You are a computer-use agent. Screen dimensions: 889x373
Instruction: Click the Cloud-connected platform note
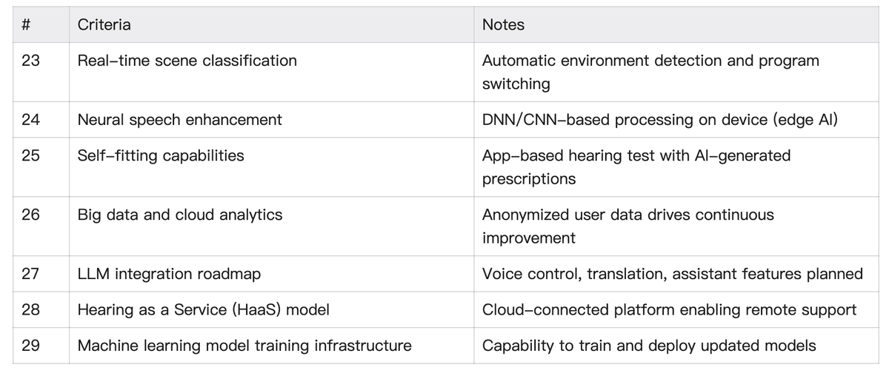(x=669, y=309)
